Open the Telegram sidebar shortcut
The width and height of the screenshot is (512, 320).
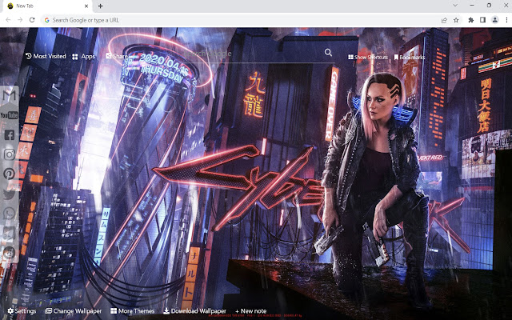[9, 233]
